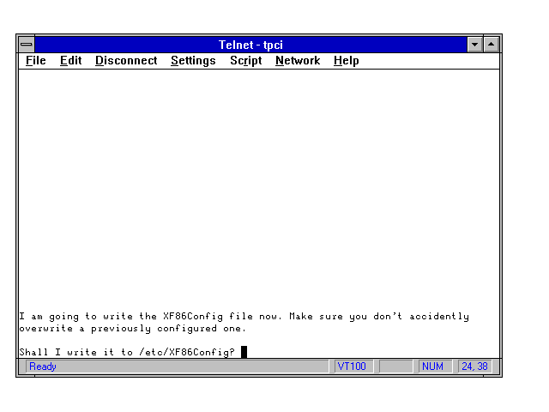The height and width of the screenshot is (412, 549).
Task: Open the Script menu
Action: 245,61
